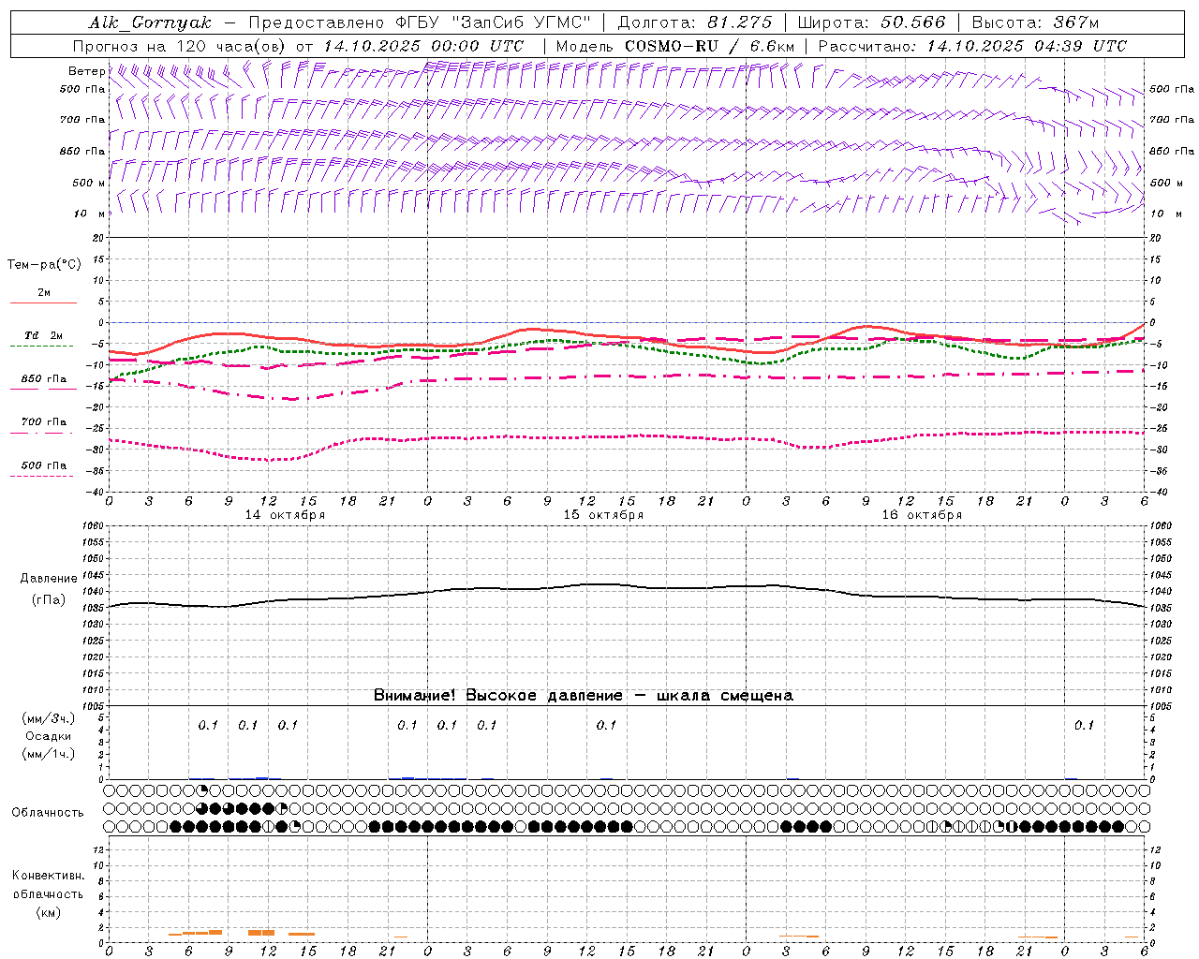Click the dashed line sample under 850 гПа legend
Screen dimensions: 1199x959
pos(43,389)
